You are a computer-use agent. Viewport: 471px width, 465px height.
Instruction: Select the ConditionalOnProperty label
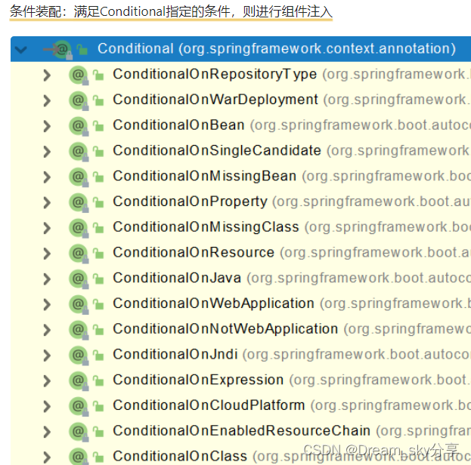190,202
